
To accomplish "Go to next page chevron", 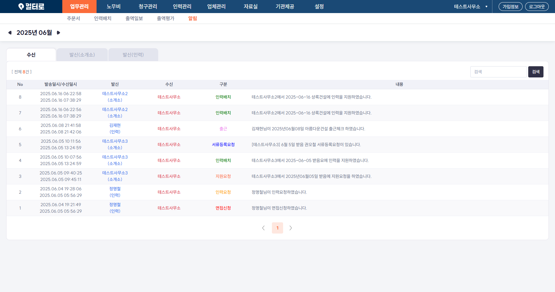I will point(291,228).
